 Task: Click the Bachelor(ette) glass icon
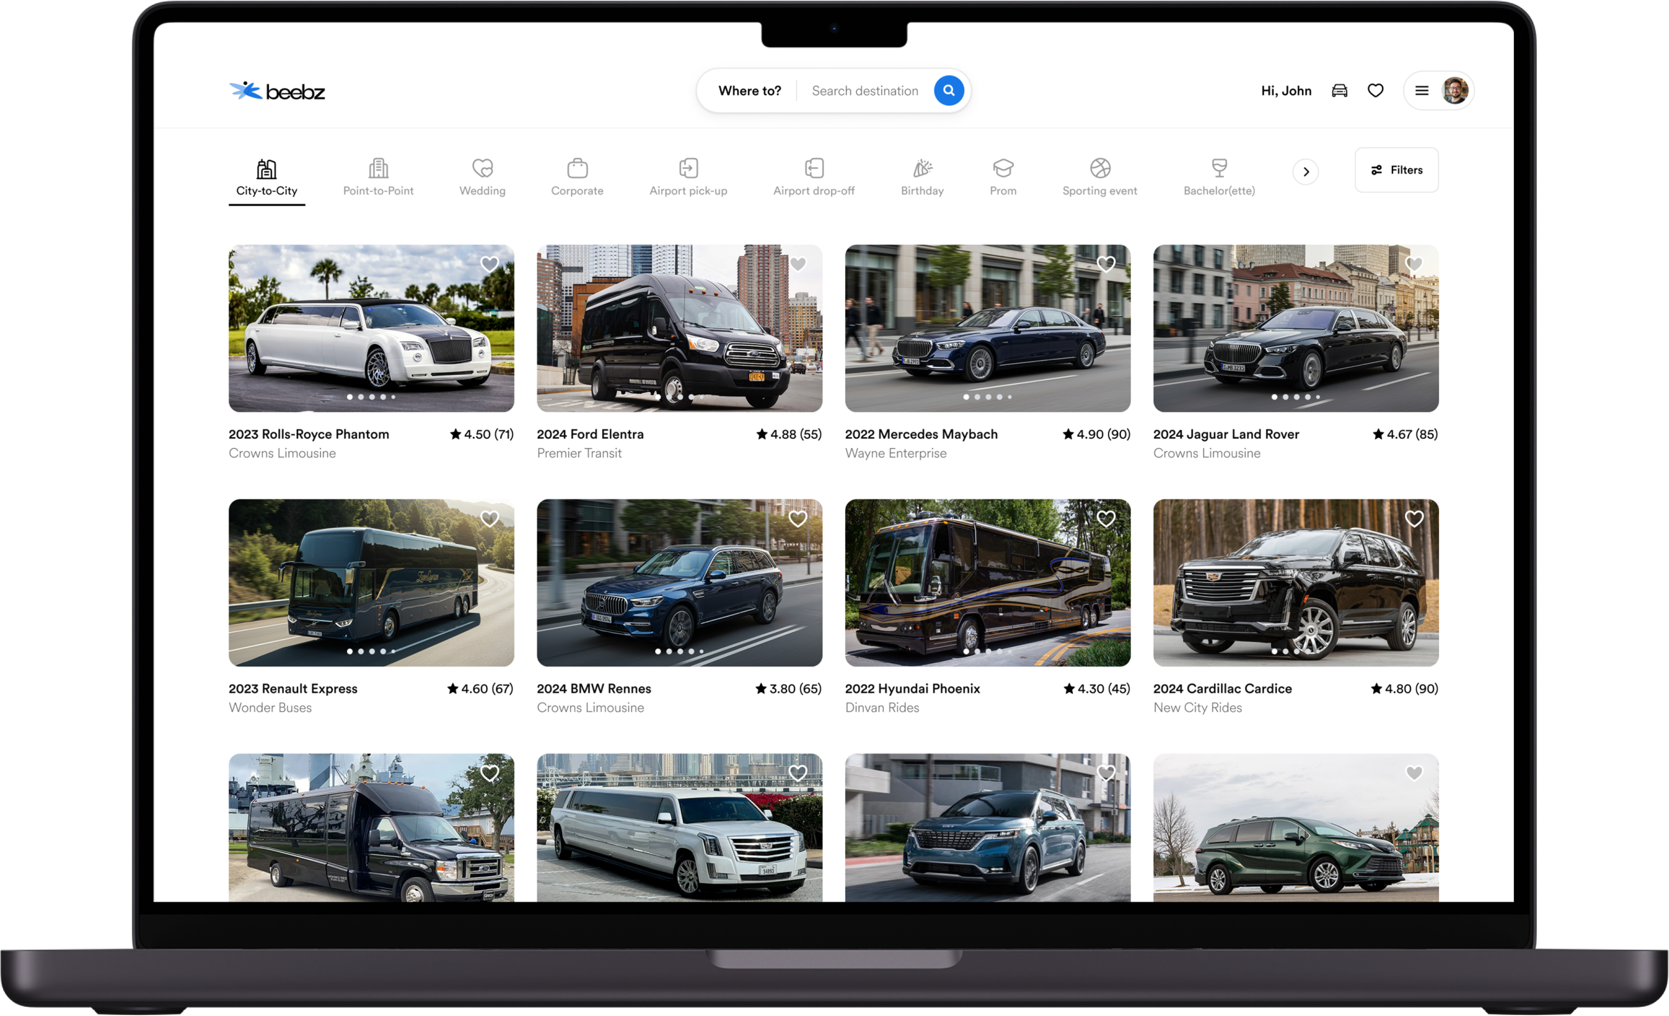pyautogui.click(x=1219, y=167)
